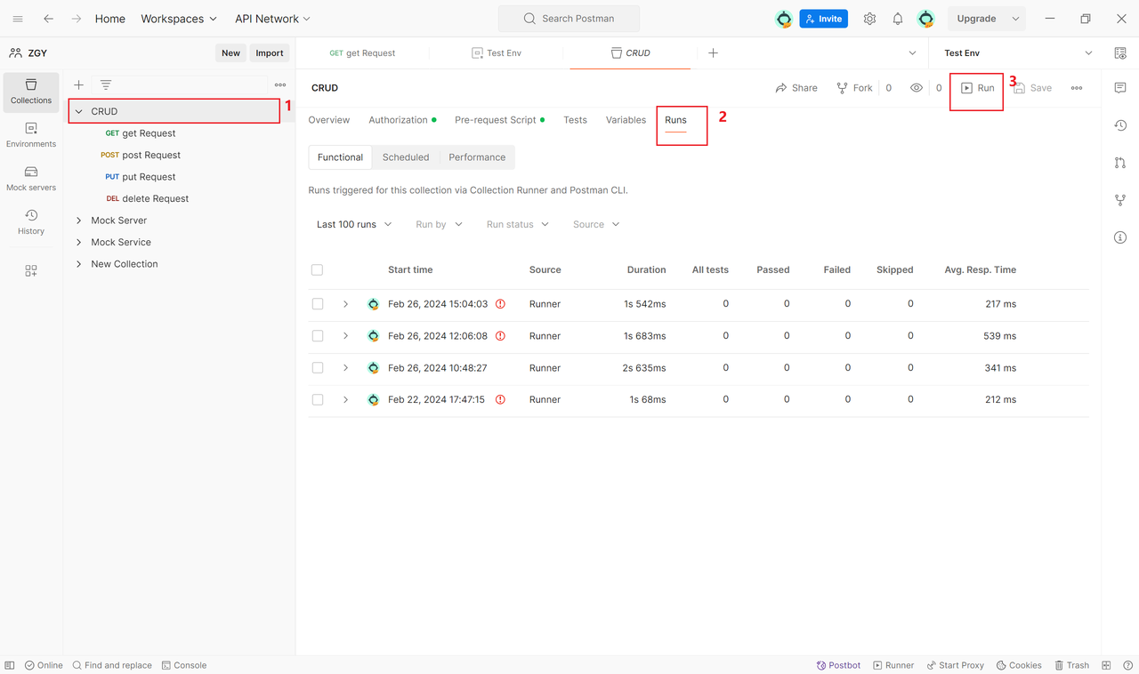Click the New button

pos(230,53)
